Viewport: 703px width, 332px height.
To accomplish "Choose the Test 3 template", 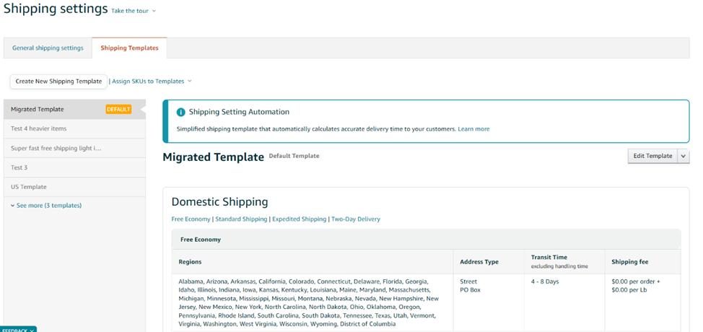I will click(x=19, y=167).
